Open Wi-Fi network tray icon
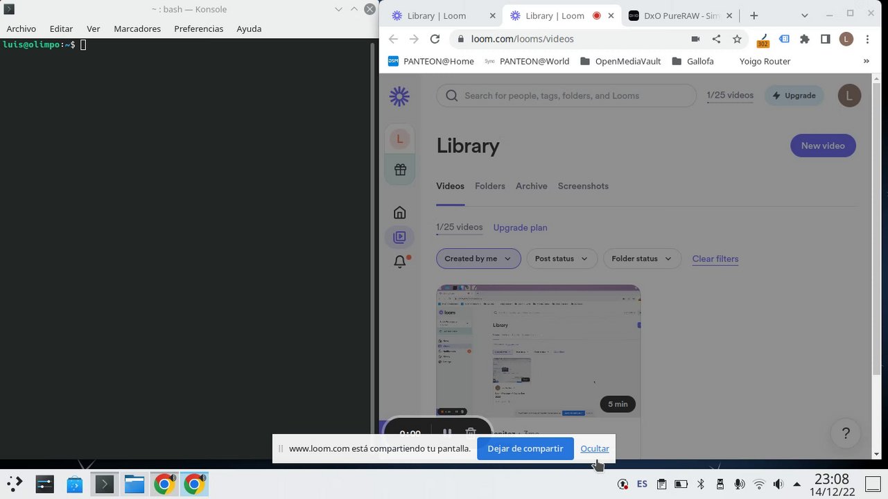This screenshot has width=888, height=499. [x=759, y=484]
